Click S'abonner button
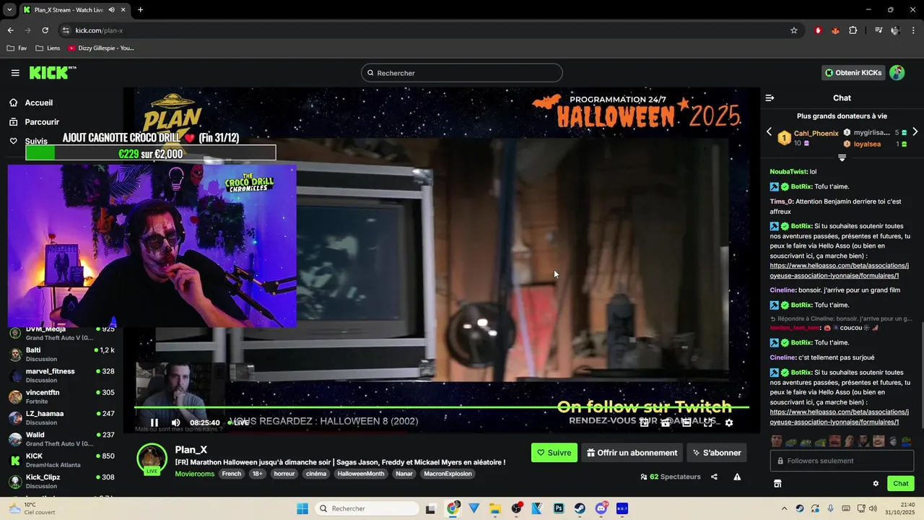924x520 pixels. click(x=717, y=453)
